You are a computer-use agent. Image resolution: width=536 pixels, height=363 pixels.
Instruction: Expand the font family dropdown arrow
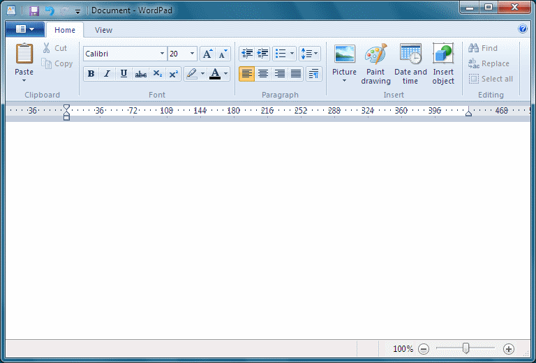click(x=163, y=54)
